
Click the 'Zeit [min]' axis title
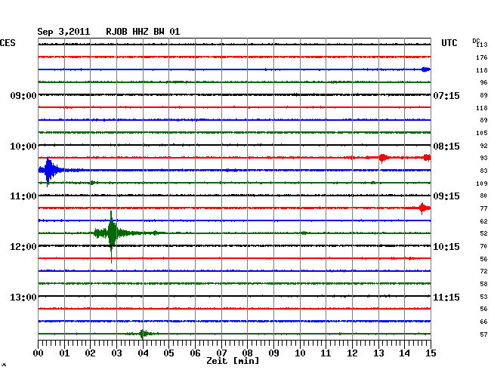(x=233, y=361)
